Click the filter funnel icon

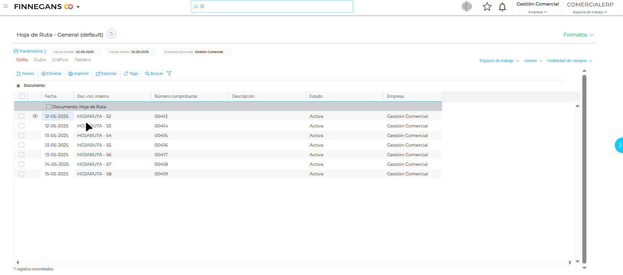[169, 74]
